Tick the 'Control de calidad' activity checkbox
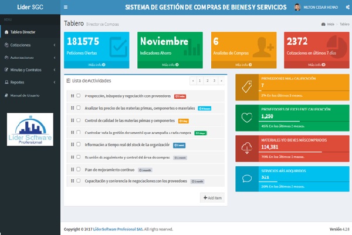 79,120
